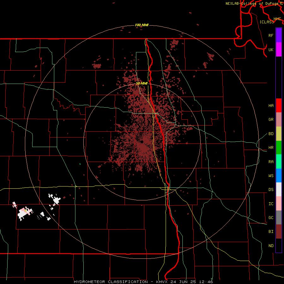Click the magenta UK color swatch

tap(279, 49)
